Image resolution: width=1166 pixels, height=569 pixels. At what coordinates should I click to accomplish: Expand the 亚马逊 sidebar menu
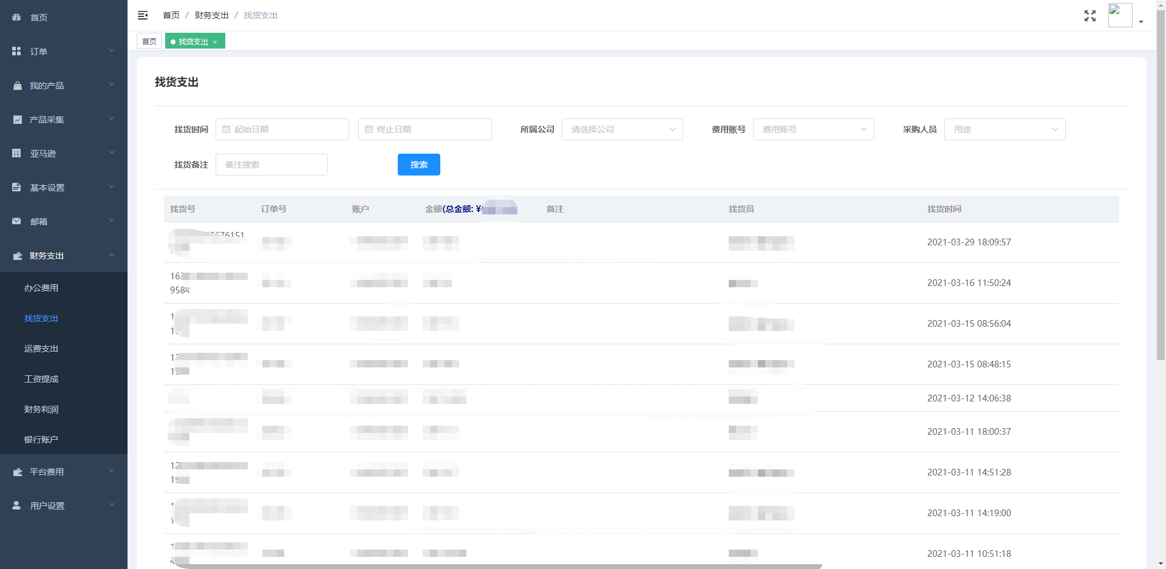(64, 154)
